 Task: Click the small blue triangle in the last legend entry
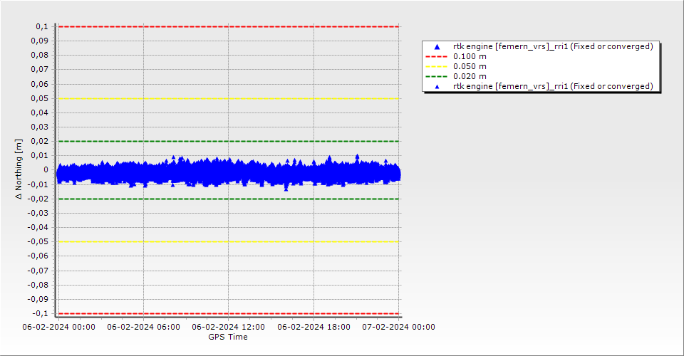tap(437, 87)
